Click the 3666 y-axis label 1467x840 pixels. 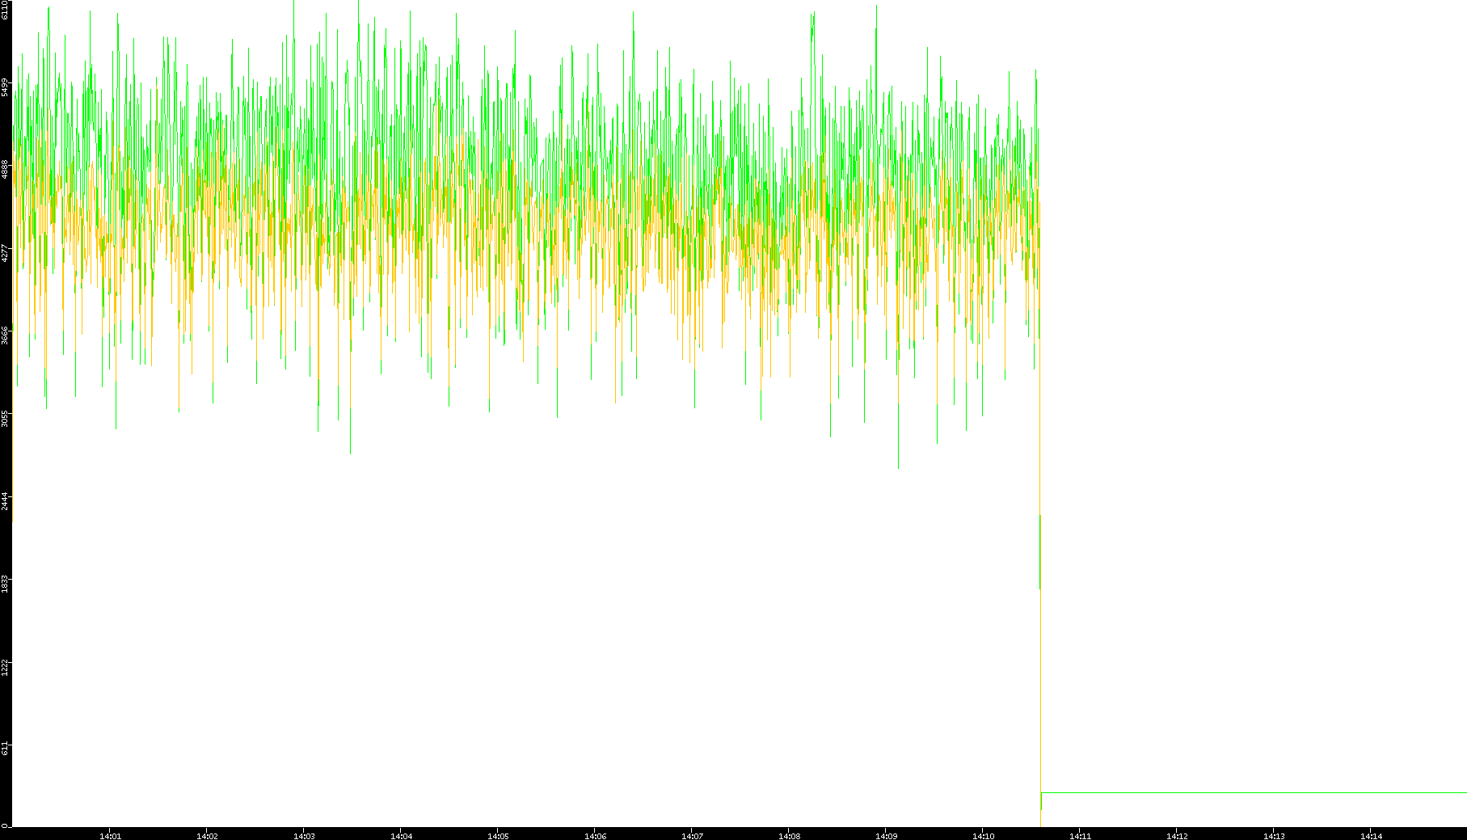point(5,335)
